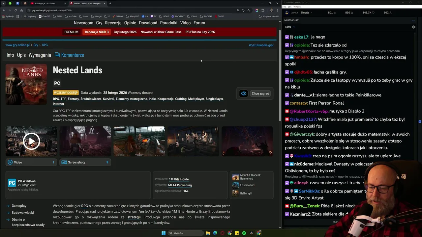Open a new browser tab
Viewport: 422px width, 237px height.
pos(110,3)
